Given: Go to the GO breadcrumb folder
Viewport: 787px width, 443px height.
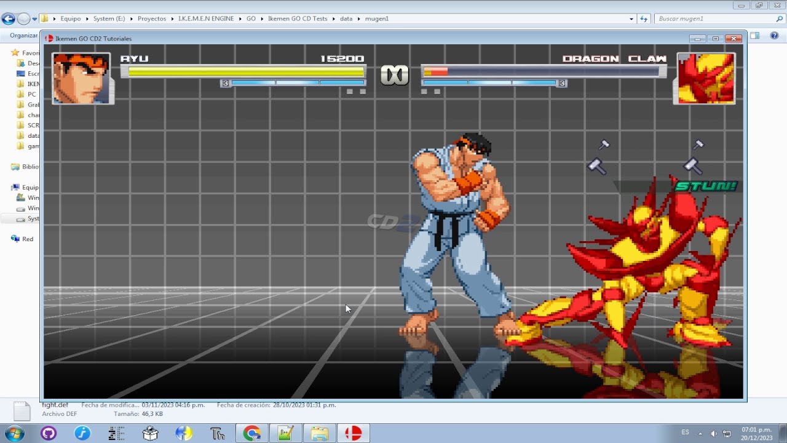Looking at the screenshot, I should 251,18.
